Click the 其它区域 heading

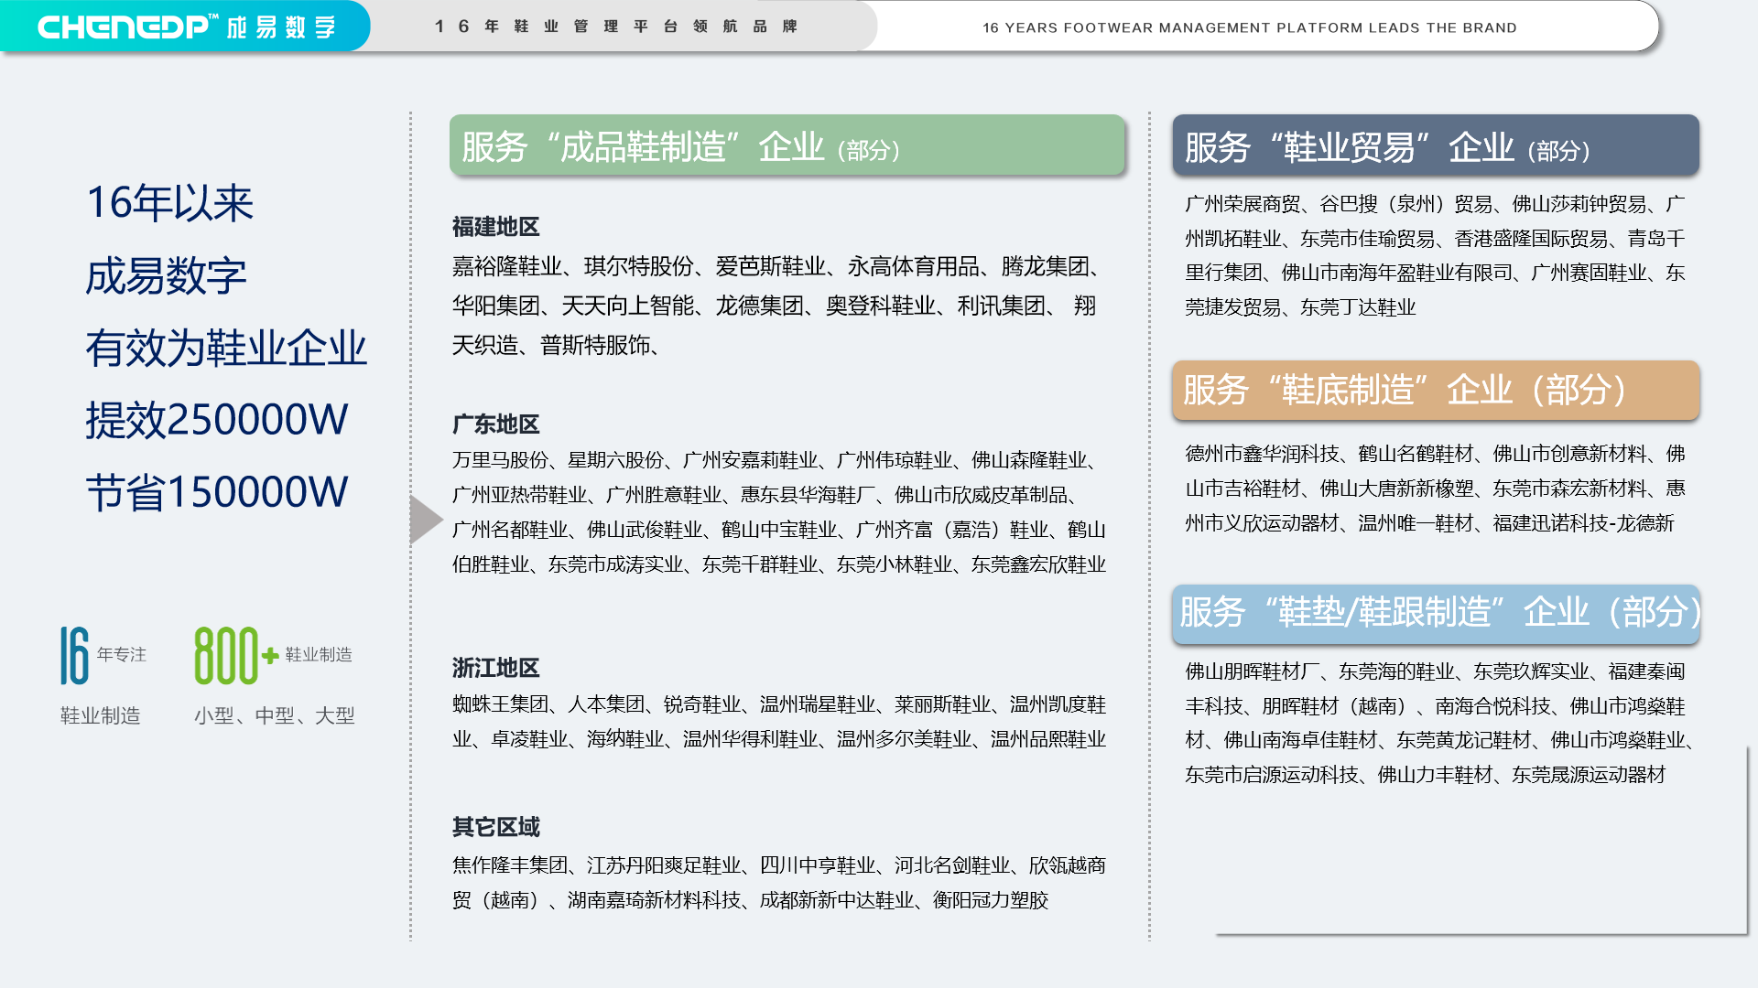tap(495, 827)
